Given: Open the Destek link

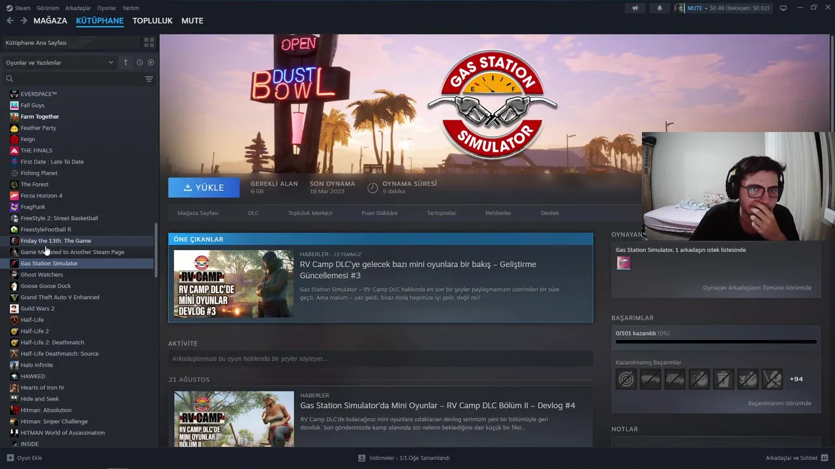Looking at the screenshot, I should pyautogui.click(x=550, y=213).
